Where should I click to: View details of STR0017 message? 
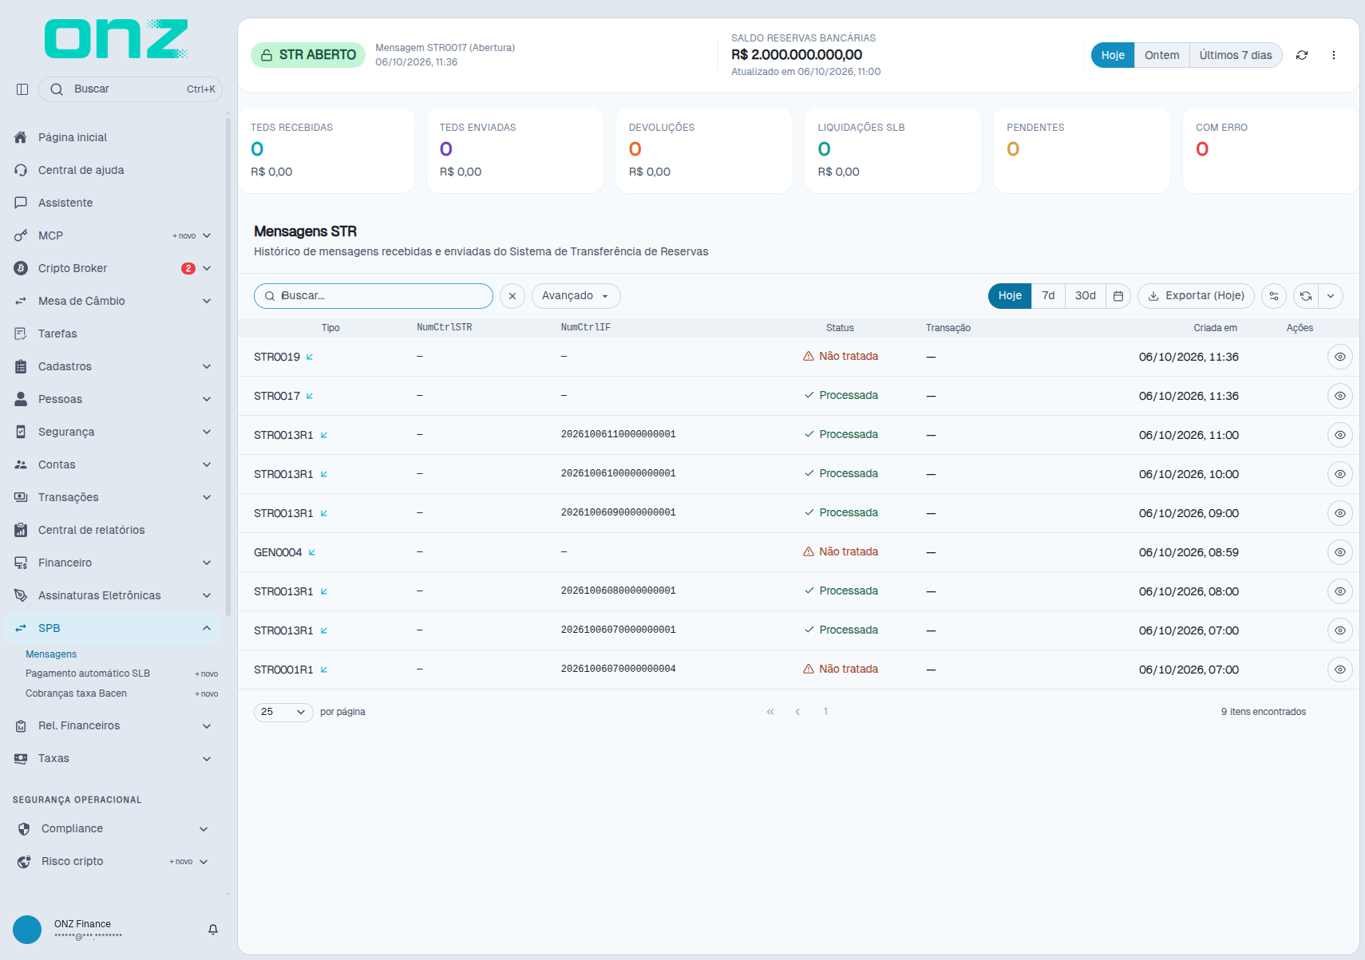(x=1340, y=396)
